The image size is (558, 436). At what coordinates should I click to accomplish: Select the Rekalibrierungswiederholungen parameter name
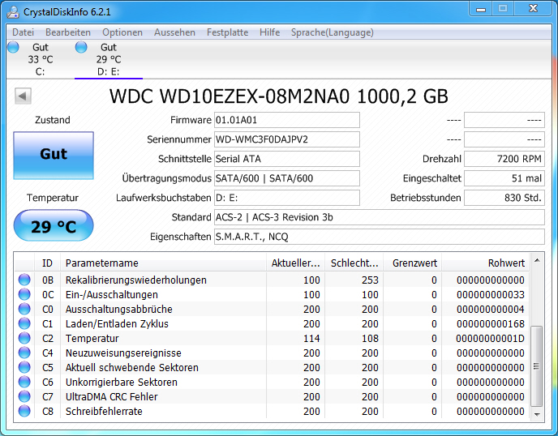(136, 280)
